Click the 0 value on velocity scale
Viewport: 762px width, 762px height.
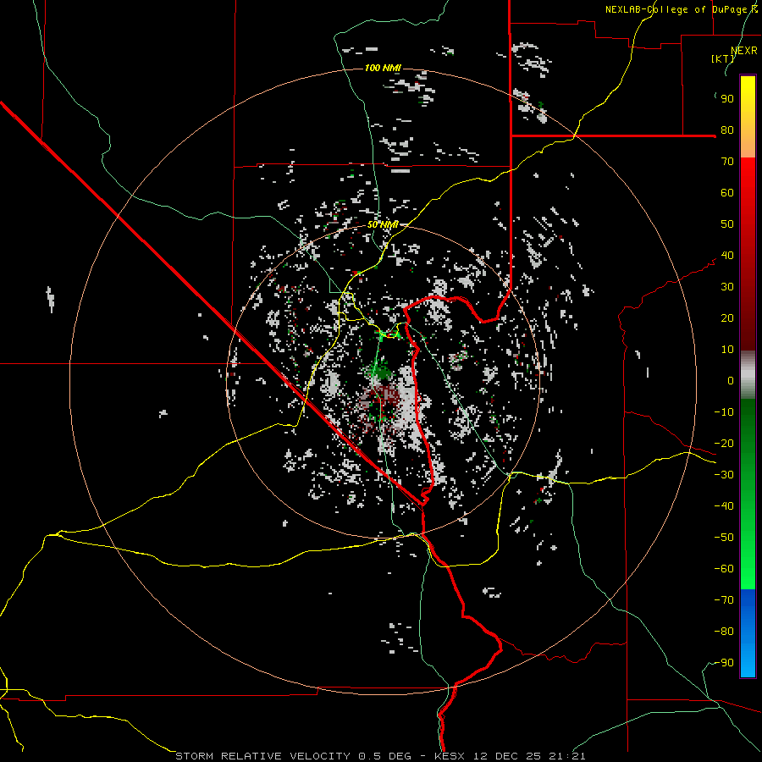731,381
